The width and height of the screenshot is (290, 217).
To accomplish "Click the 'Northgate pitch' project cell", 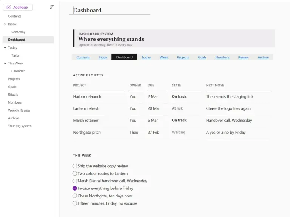I will tap(87, 132).
